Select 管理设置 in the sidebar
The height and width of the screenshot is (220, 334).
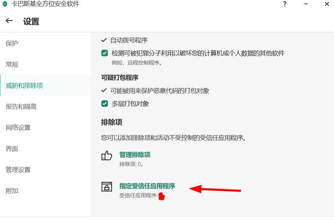click(x=18, y=170)
